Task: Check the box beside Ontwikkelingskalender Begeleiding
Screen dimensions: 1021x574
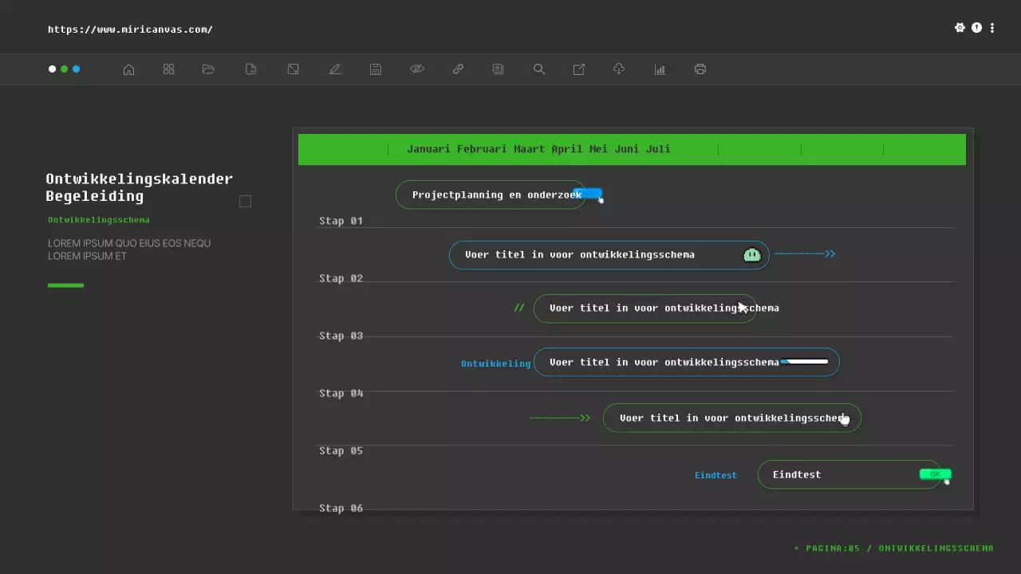Action: tap(245, 201)
